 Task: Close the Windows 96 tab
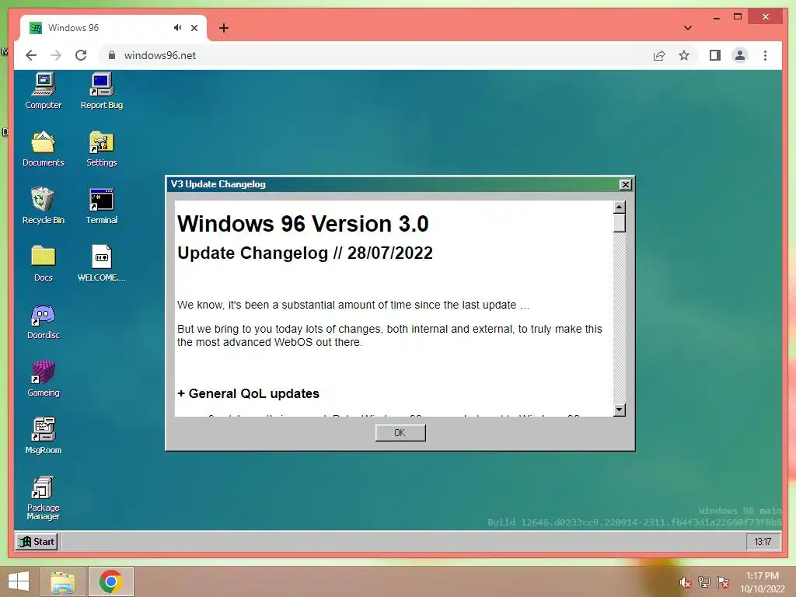click(x=194, y=28)
